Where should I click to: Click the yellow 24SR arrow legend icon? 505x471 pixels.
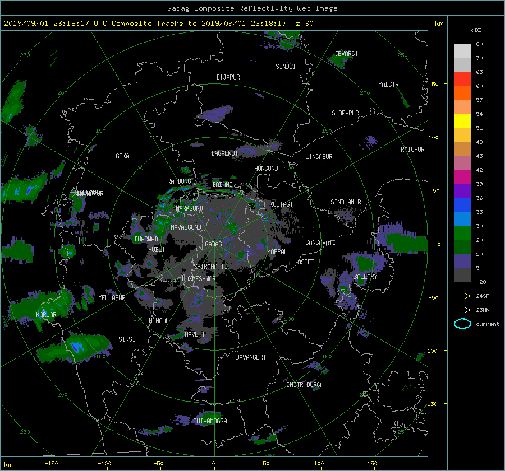coord(462,296)
